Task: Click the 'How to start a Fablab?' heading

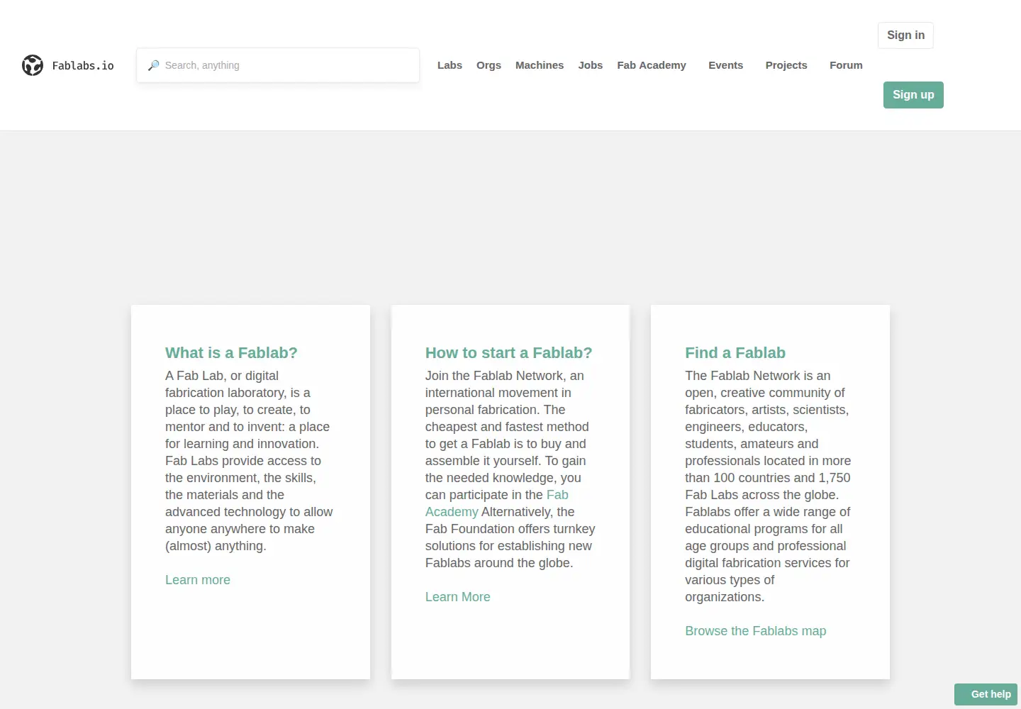Action: click(508, 353)
